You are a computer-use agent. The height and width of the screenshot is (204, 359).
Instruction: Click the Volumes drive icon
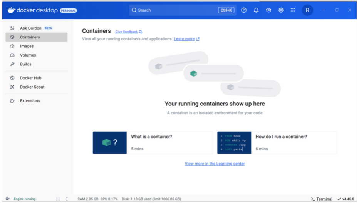pos(12,55)
